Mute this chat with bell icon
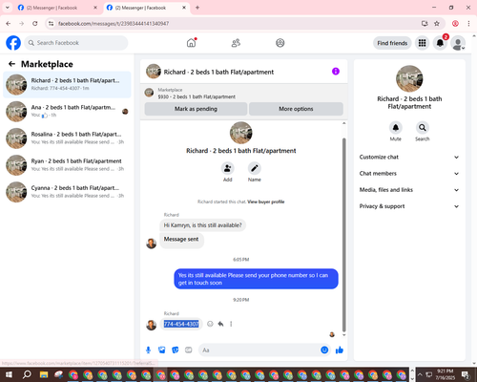477x382 pixels. (396, 128)
